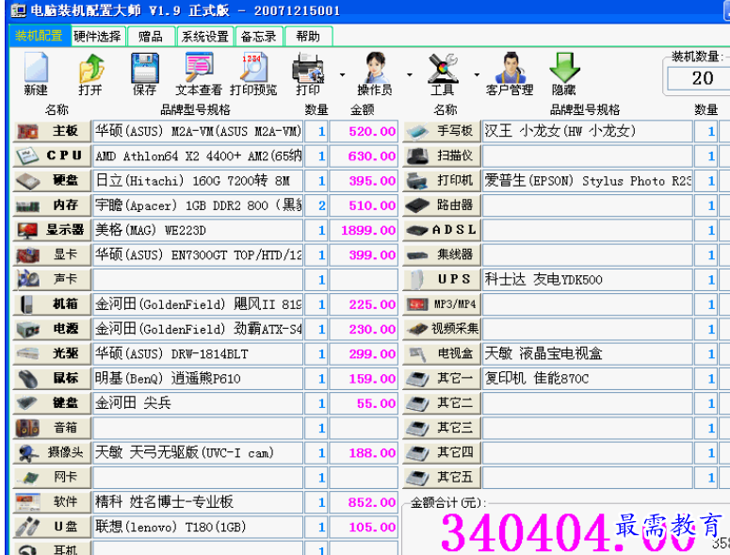Click the 其它一 category button
This screenshot has width=730, height=555.
[x=442, y=378]
